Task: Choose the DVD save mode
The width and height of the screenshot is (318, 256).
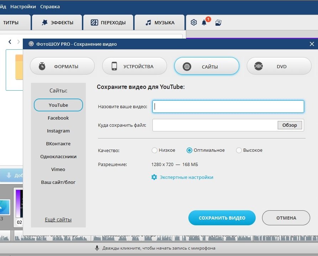Action: click(279, 66)
